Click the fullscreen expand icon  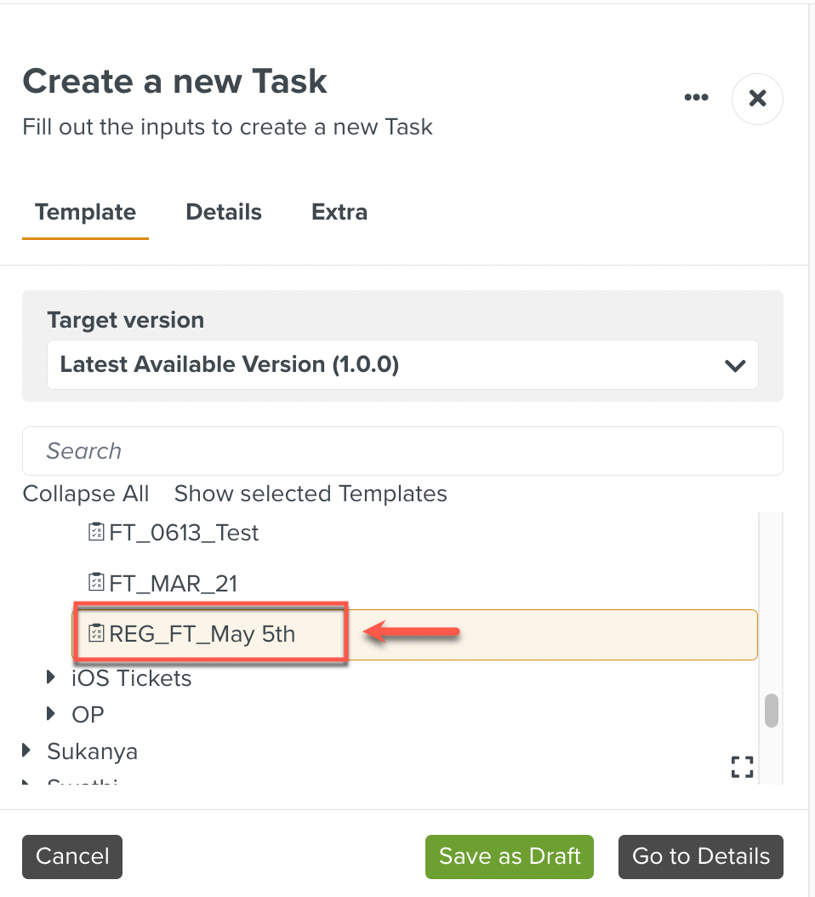pyautogui.click(x=743, y=767)
